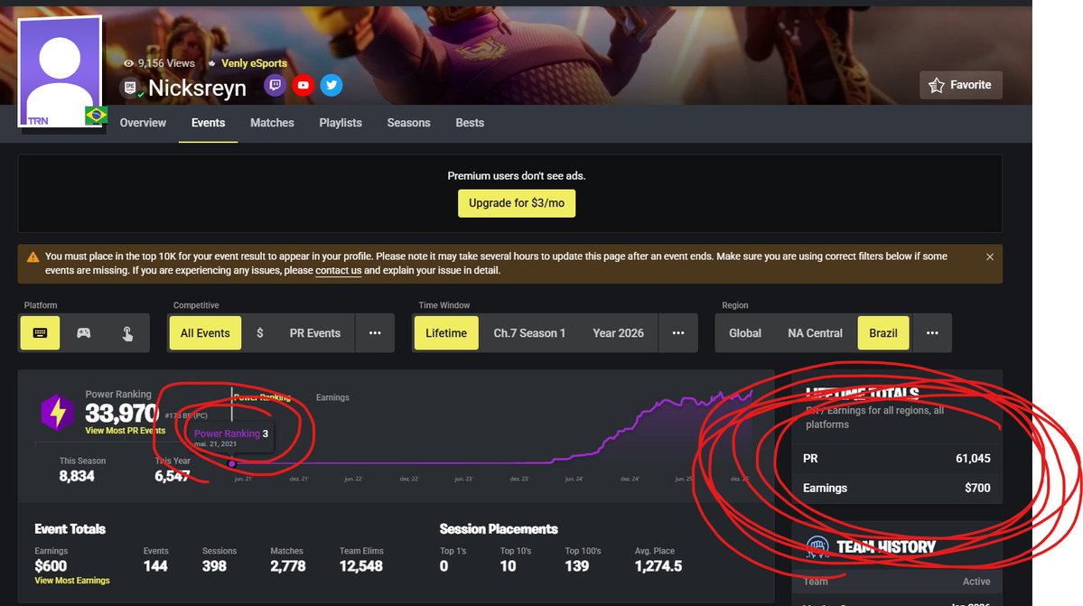Screen dimensions: 1083x606
Task: Switch to the Bests tab
Action: pos(470,123)
